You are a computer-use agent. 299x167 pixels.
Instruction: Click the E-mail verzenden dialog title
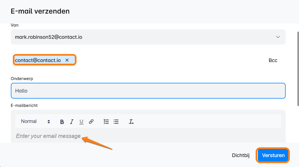[x=40, y=11]
